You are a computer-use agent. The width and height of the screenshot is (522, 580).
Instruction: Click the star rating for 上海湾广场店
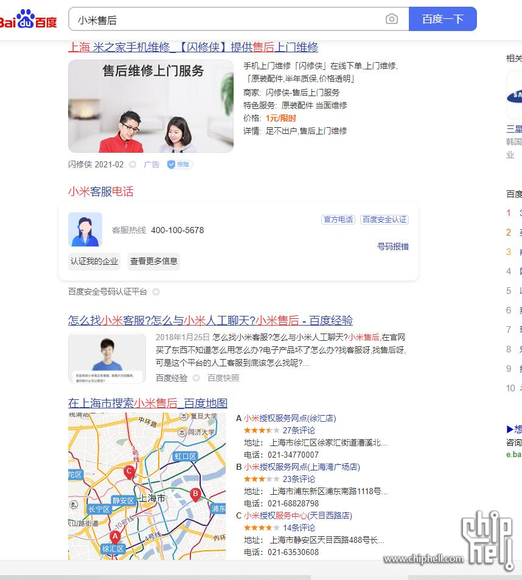coord(262,479)
